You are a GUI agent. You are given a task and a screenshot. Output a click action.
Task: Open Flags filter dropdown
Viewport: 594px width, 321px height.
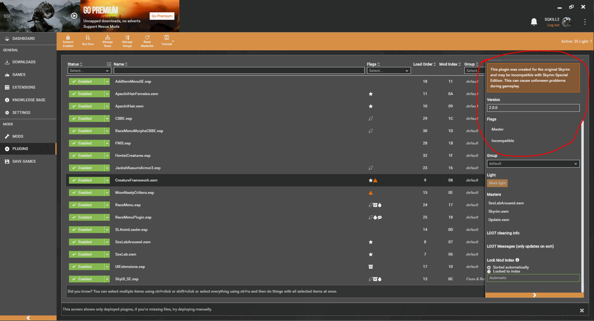coord(389,71)
